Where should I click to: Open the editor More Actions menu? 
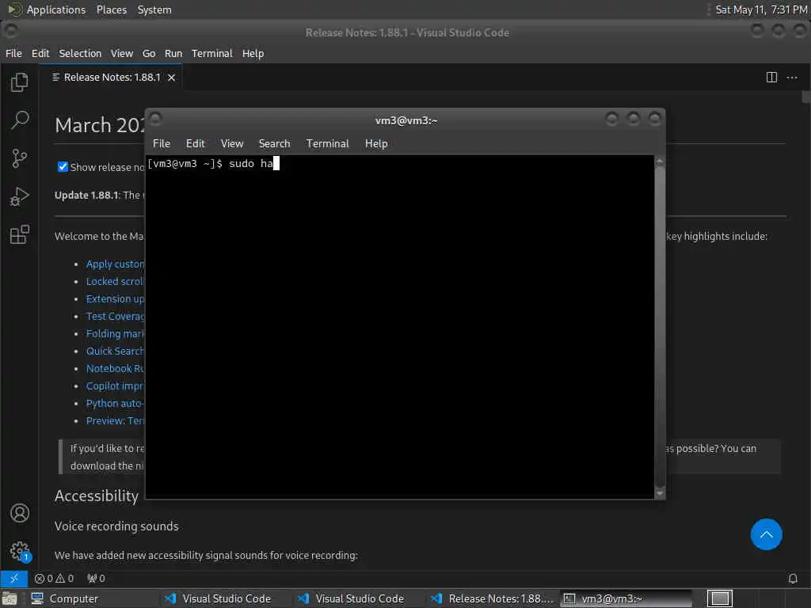click(792, 78)
